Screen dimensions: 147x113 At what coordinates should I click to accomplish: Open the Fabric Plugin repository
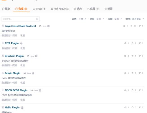[12, 73]
